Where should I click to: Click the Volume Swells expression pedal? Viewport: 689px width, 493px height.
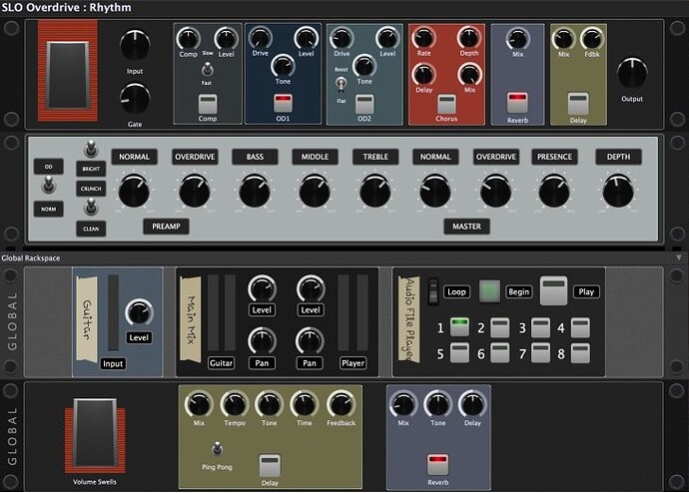point(95,433)
